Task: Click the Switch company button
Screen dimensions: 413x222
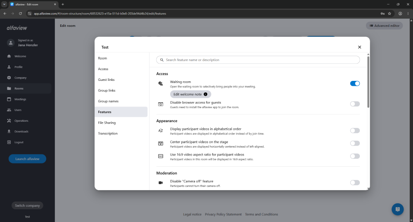Action: pyautogui.click(x=27, y=205)
